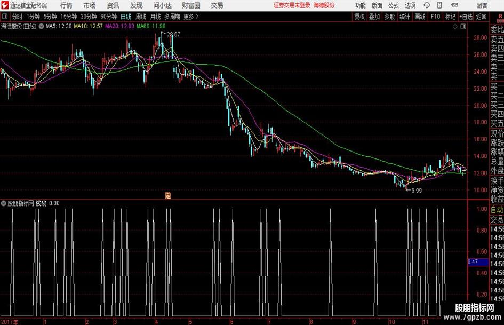Image resolution: width=504 pixels, height=325 pixels.
Task: Open F10 company info
Action: click(x=435, y=17)
